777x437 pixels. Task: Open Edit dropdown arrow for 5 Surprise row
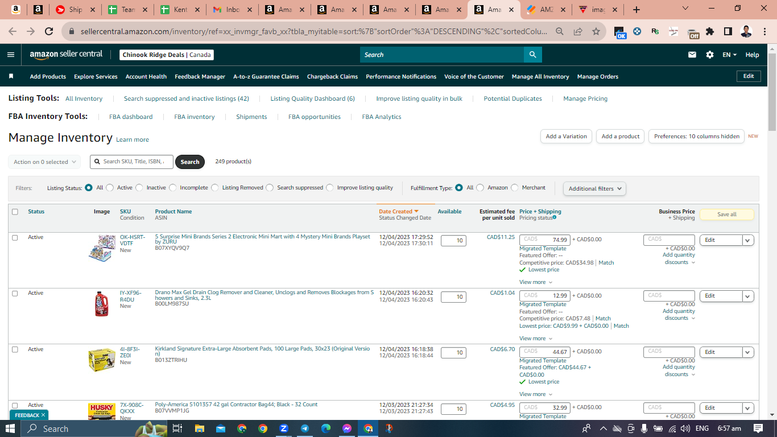coord(748,240)
